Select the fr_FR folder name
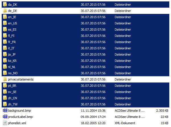This screenshot has height=127, width=171. click(12, 42)
